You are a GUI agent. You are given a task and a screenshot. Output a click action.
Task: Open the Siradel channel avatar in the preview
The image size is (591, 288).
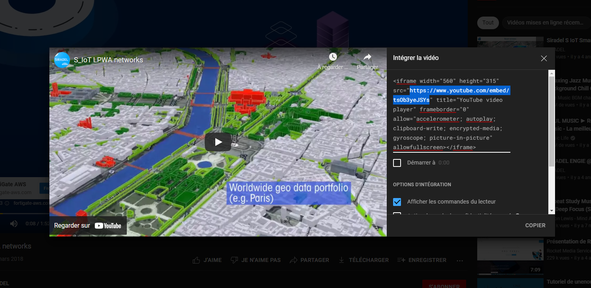(x=62, y=60)
